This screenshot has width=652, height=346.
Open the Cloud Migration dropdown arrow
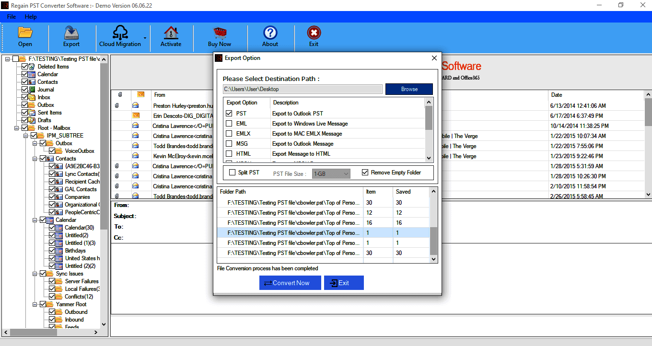tap(145, 37)
